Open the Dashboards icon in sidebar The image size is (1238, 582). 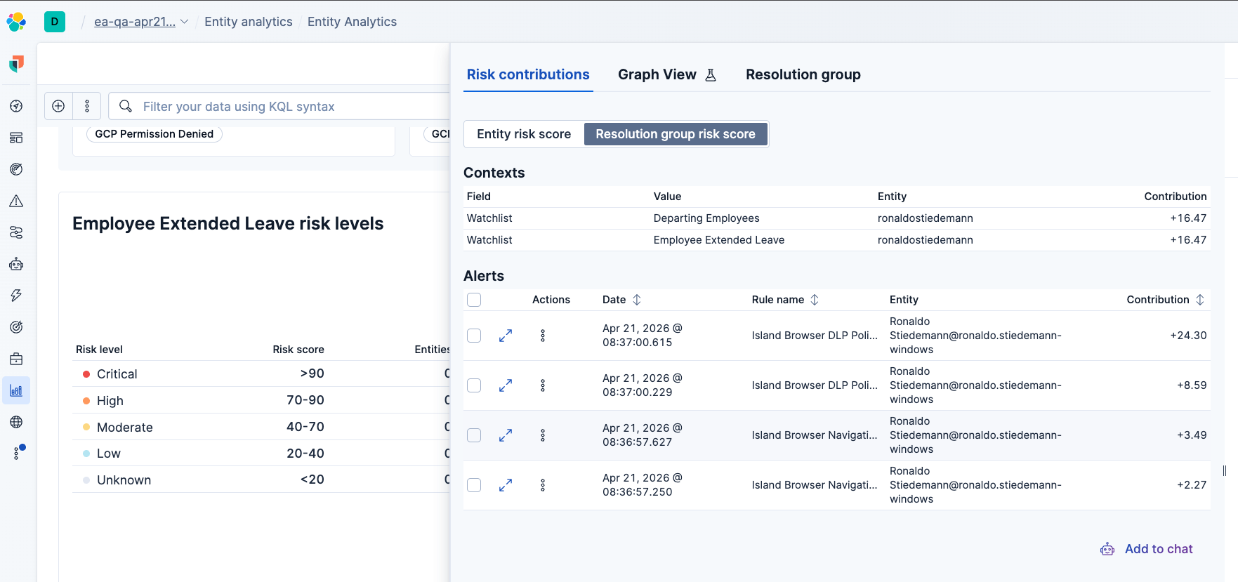(x=16, y=138)
